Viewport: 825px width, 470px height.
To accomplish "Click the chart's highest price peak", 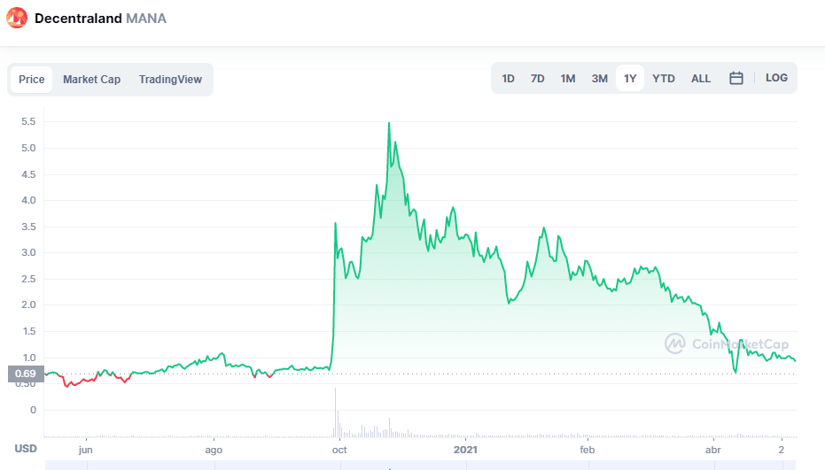I will coord(389,123).
